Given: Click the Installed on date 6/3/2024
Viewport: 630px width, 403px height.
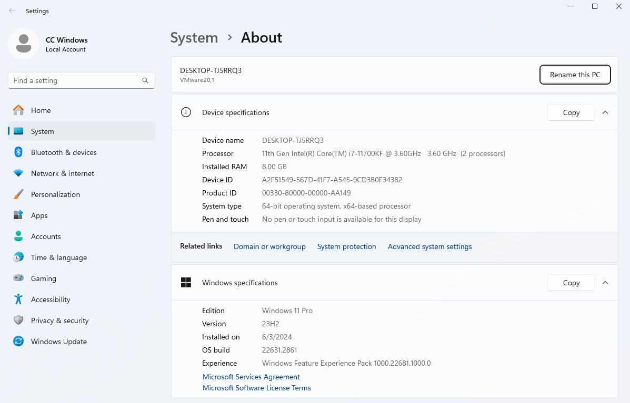Looking at the screenshot, I should pos(277,337).
